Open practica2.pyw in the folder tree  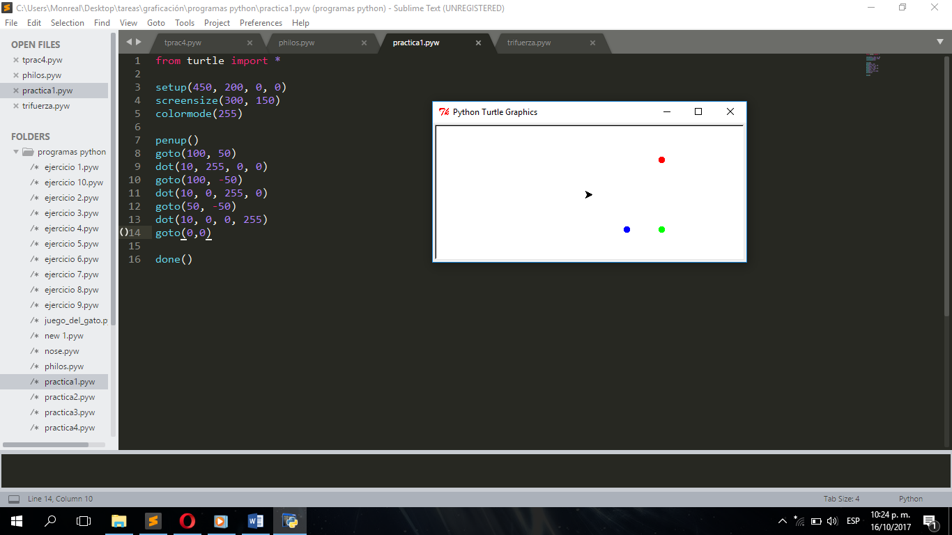pyautogui.click(x=70, y=397)
